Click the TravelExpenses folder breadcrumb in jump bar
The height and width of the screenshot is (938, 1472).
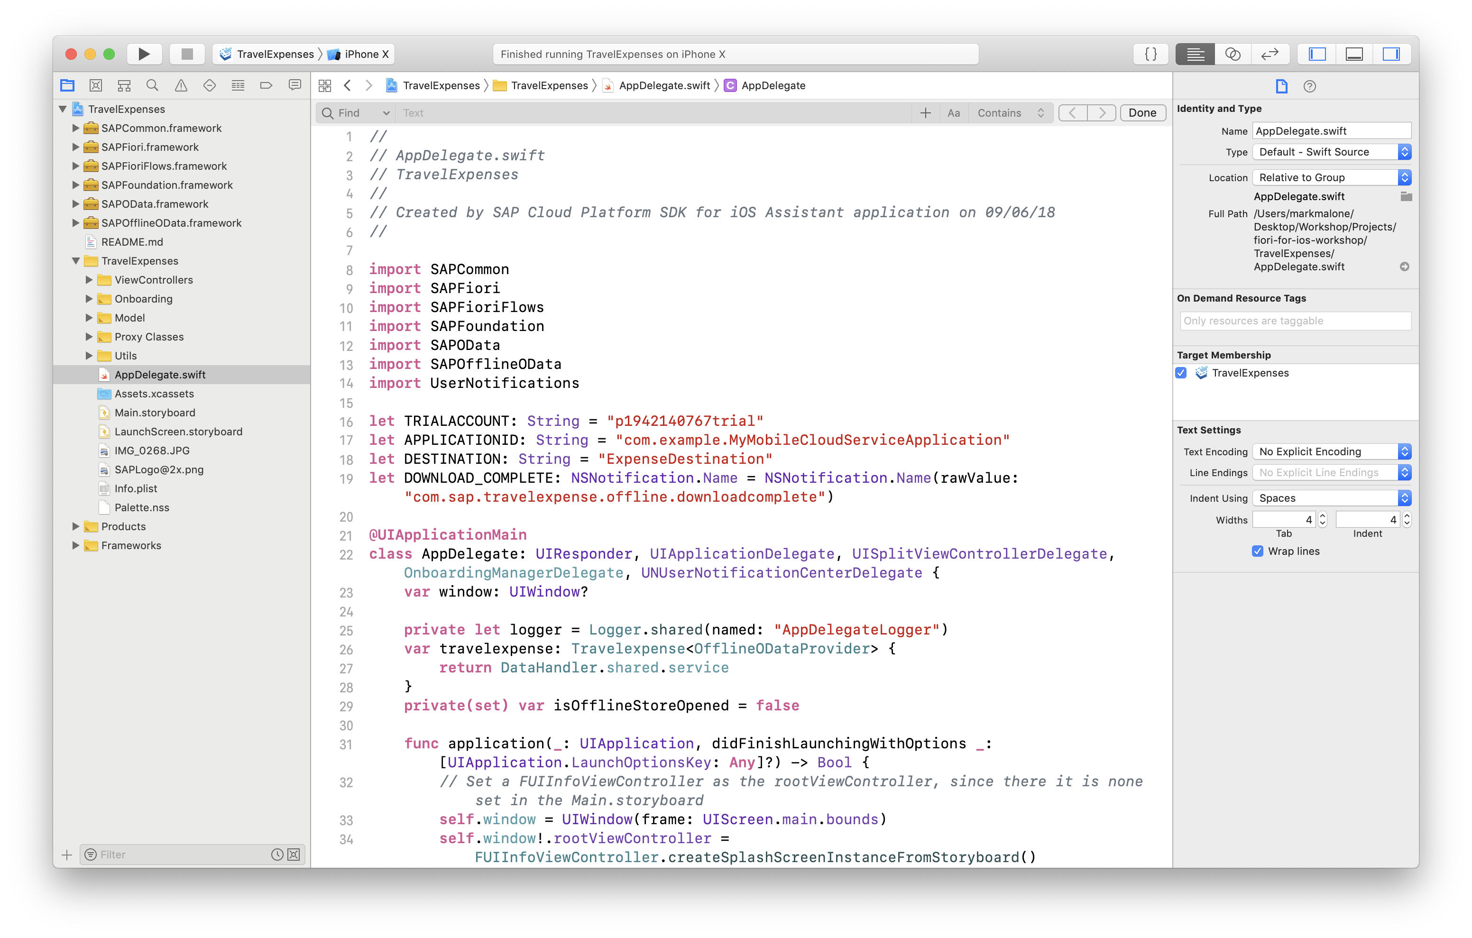tap(541, 86)
